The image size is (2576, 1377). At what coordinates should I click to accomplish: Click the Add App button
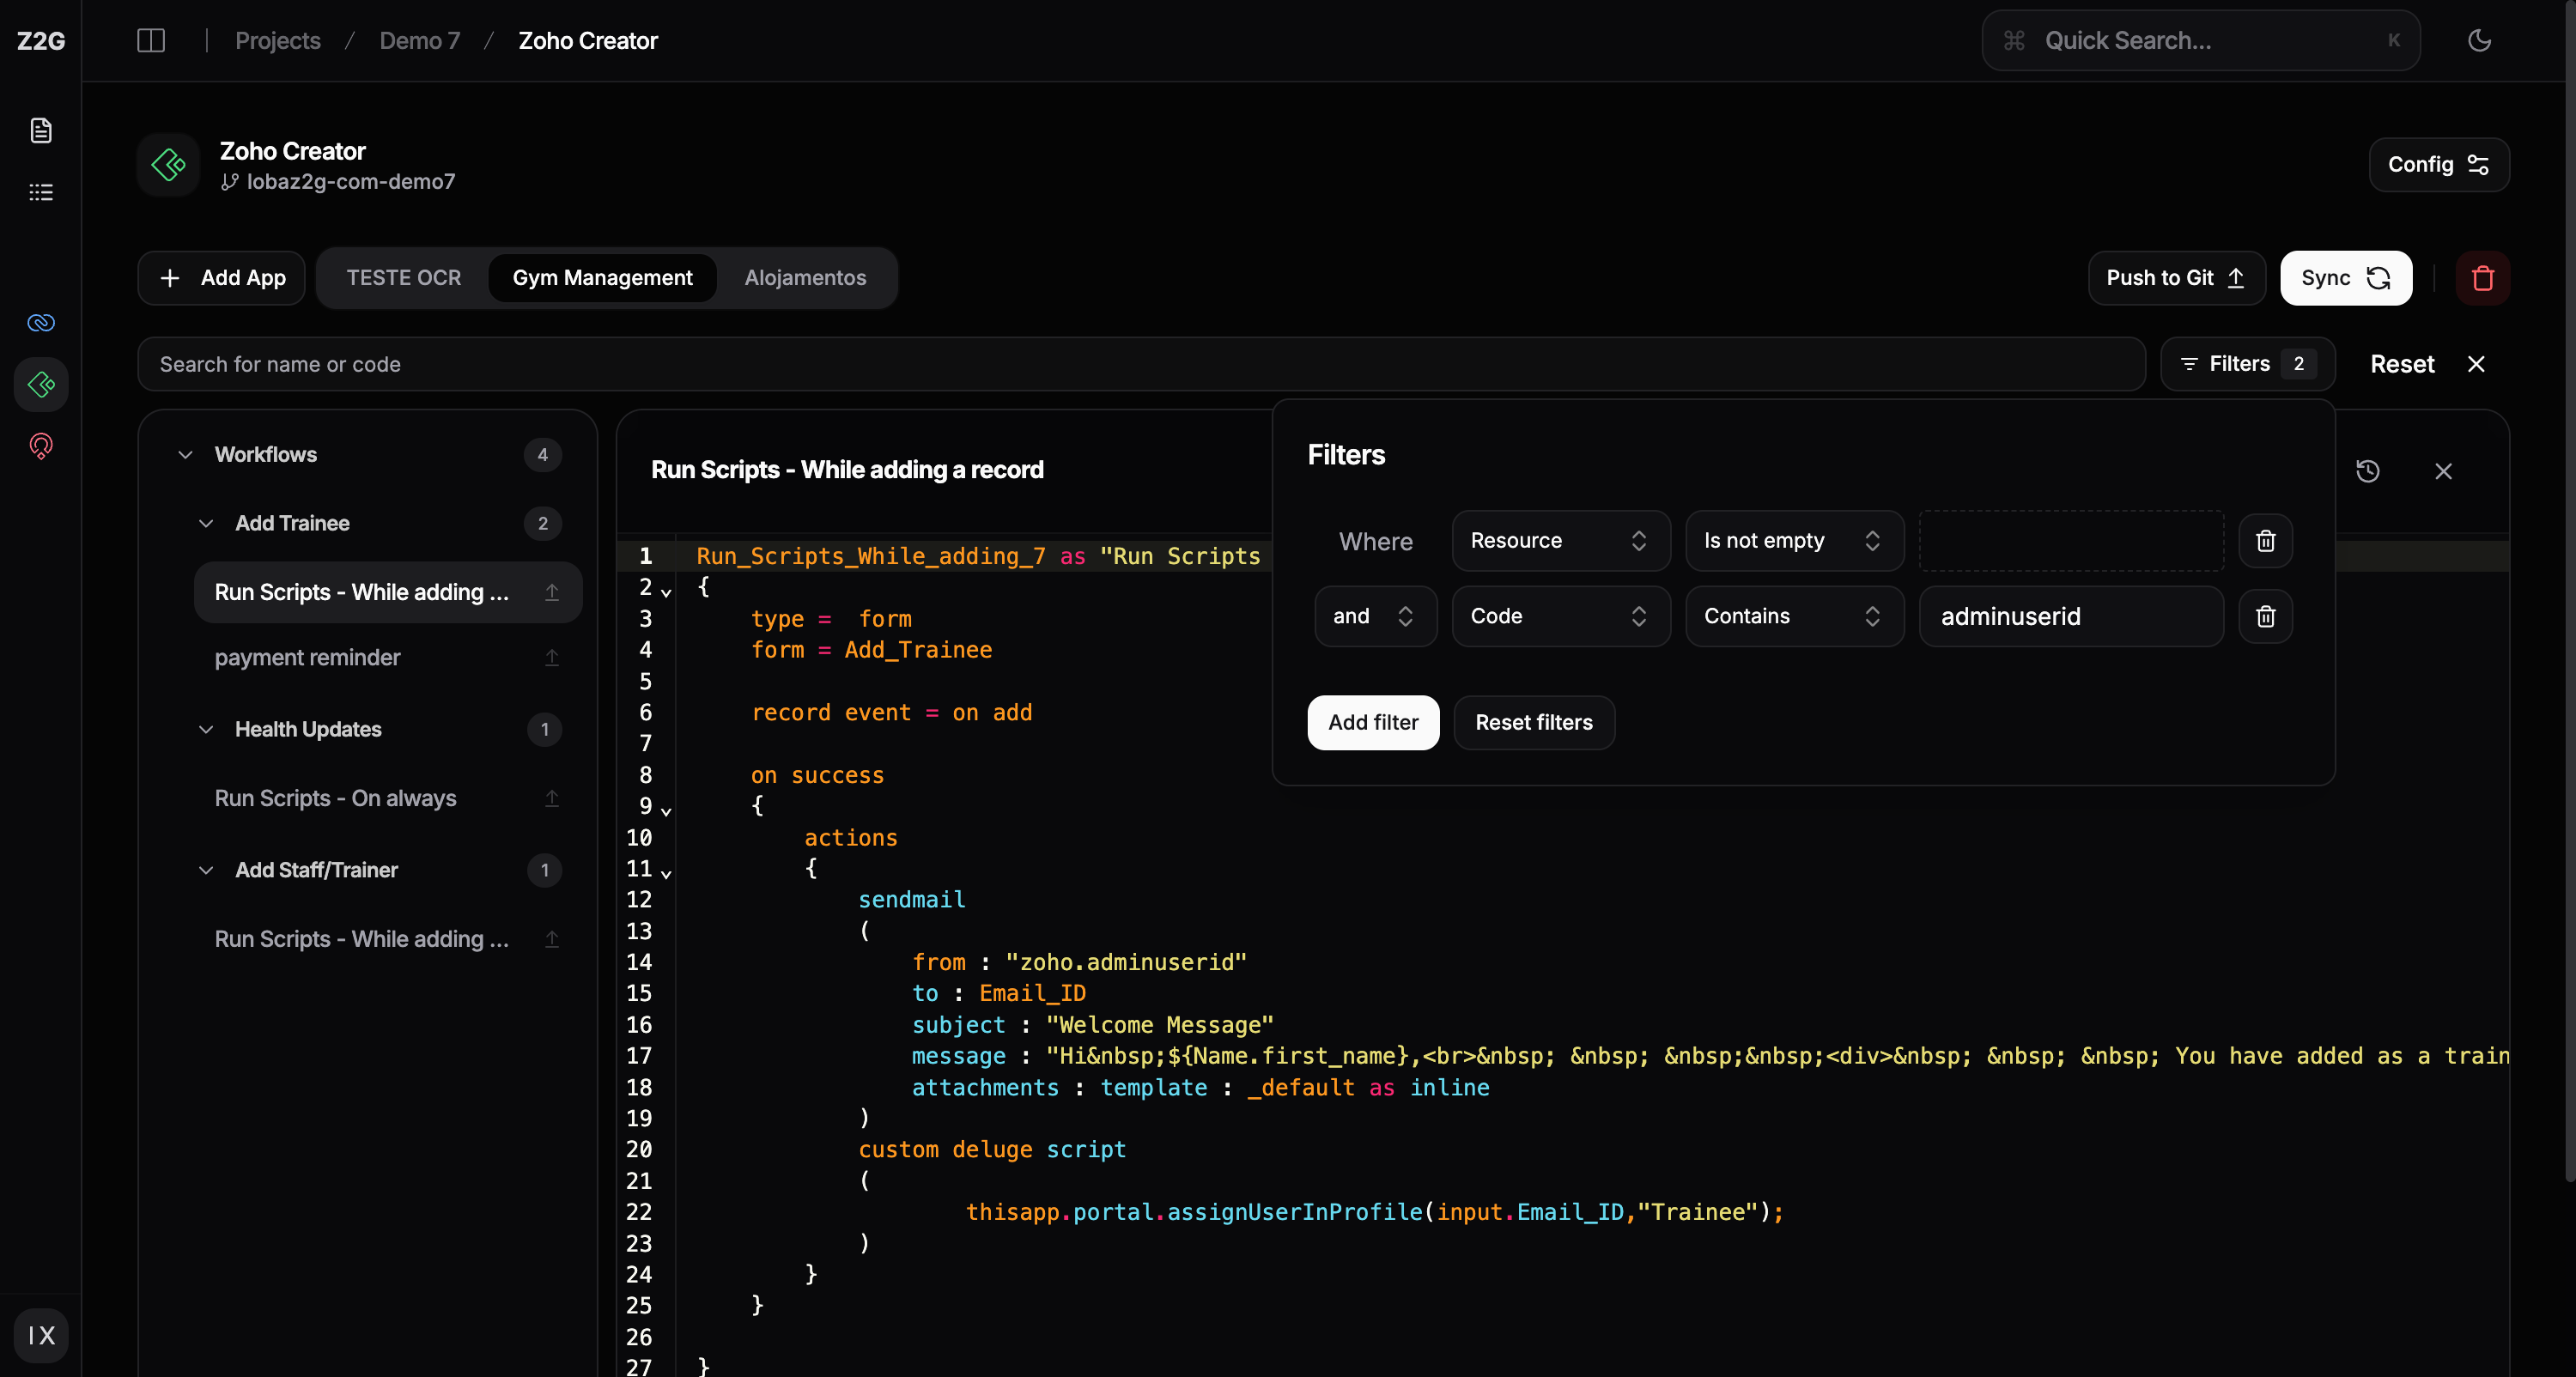[221, 278]
